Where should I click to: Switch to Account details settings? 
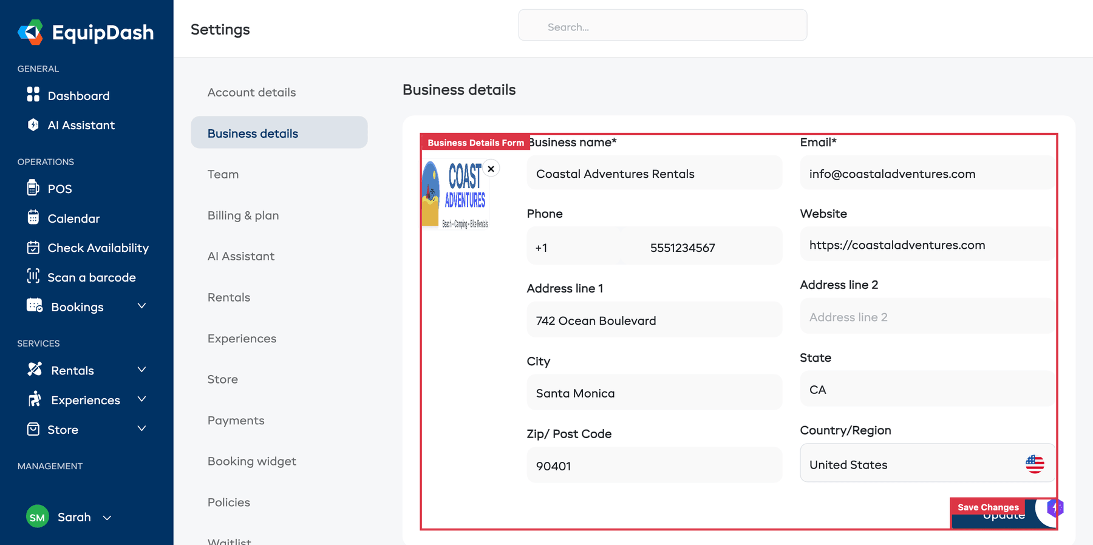pos(251,92)
